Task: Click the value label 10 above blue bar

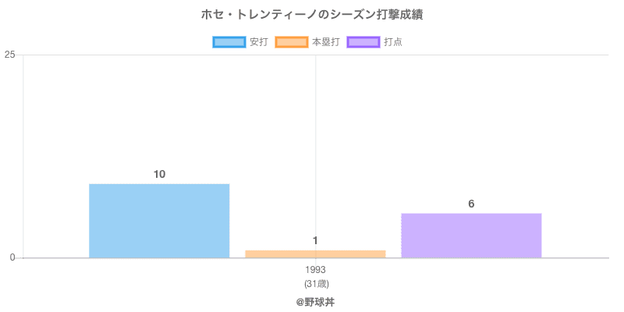Action: click(x=159, y=174)
